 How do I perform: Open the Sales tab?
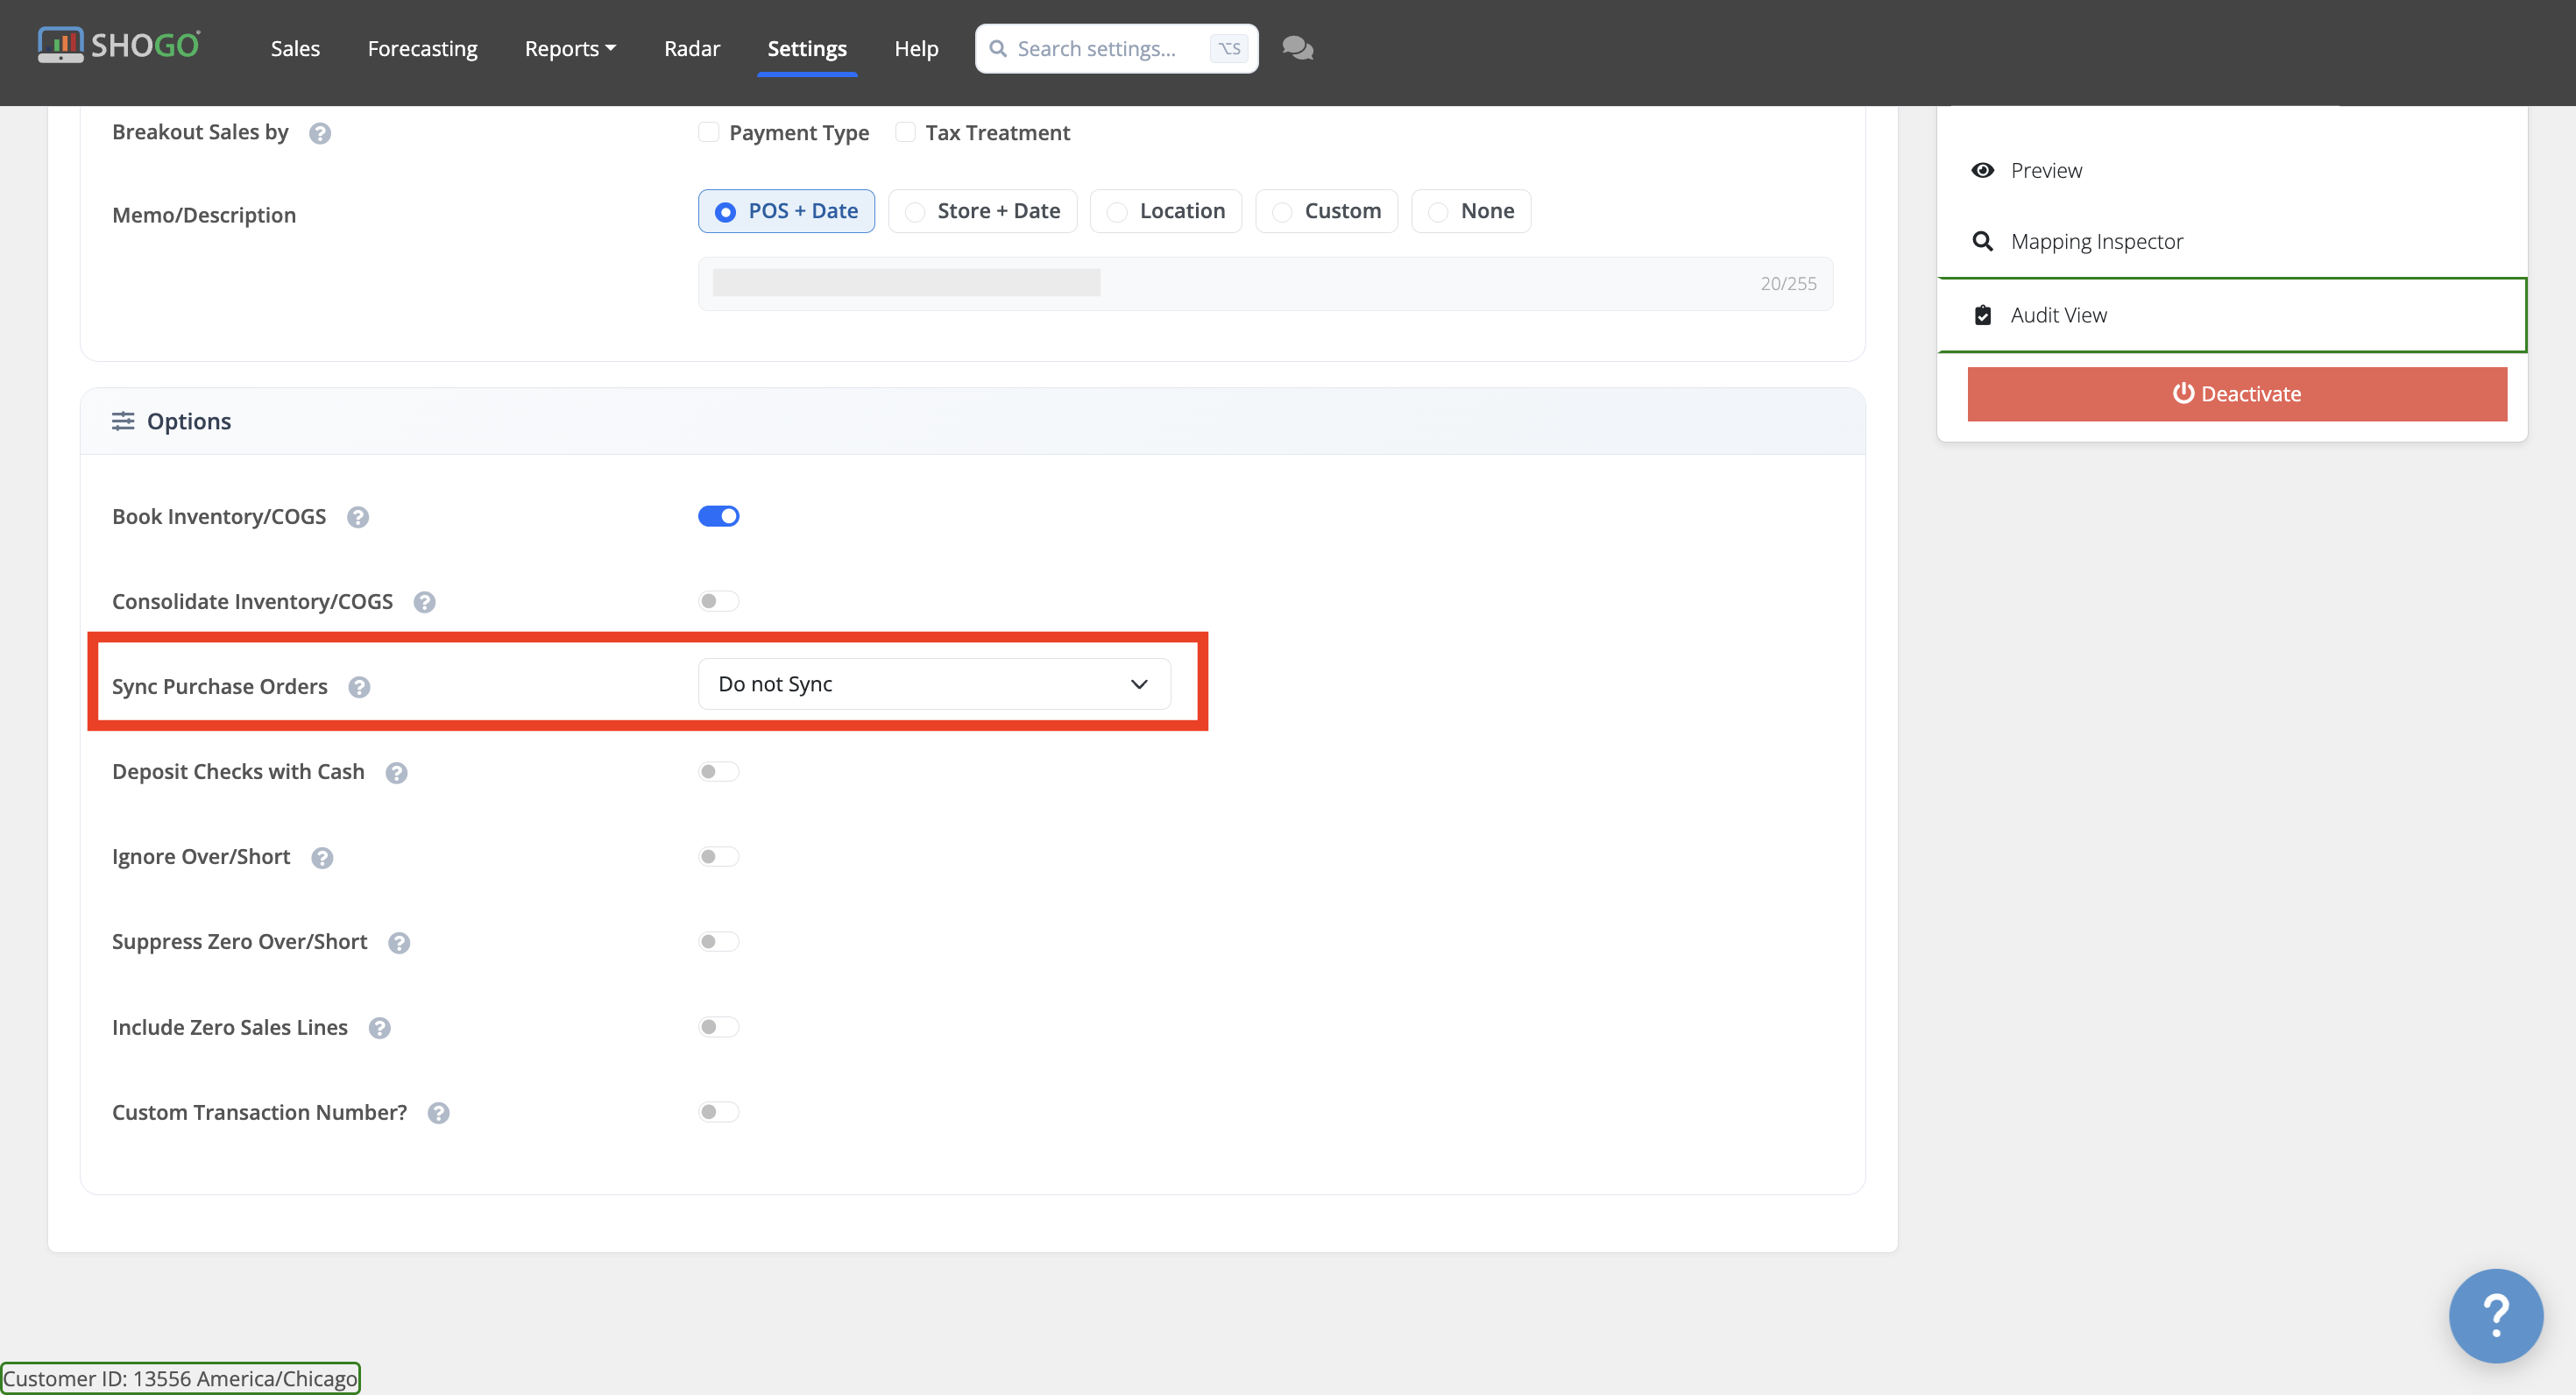295,48
